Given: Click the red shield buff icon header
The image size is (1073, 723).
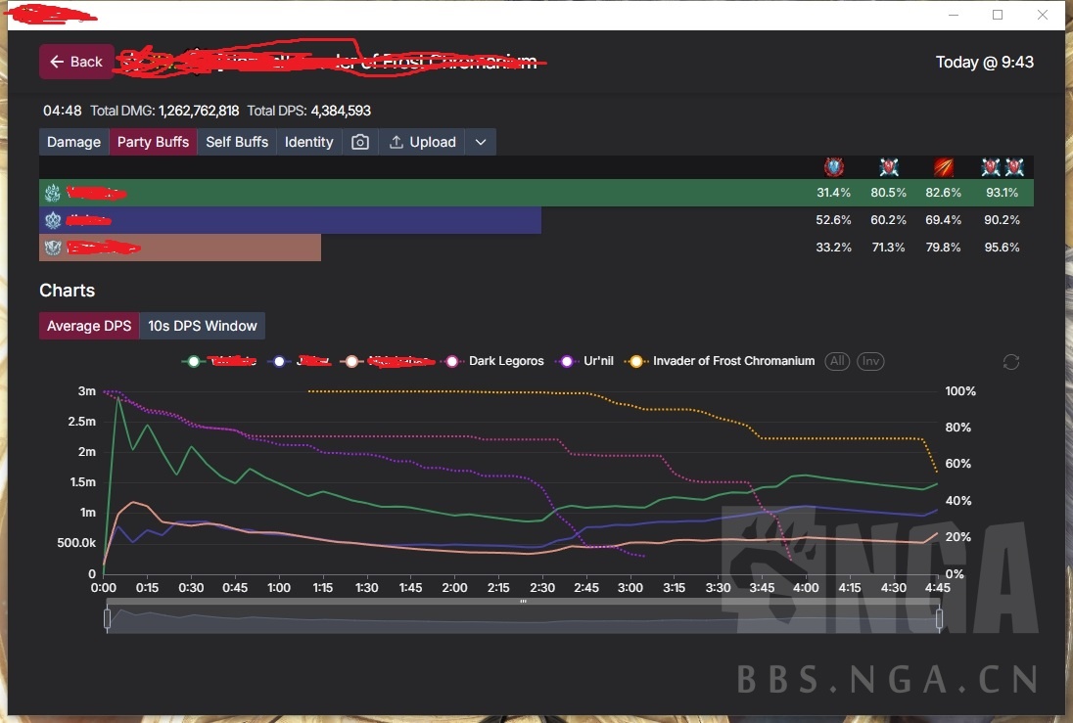Looking at the screenshot, I should click(x=834, y=167).
